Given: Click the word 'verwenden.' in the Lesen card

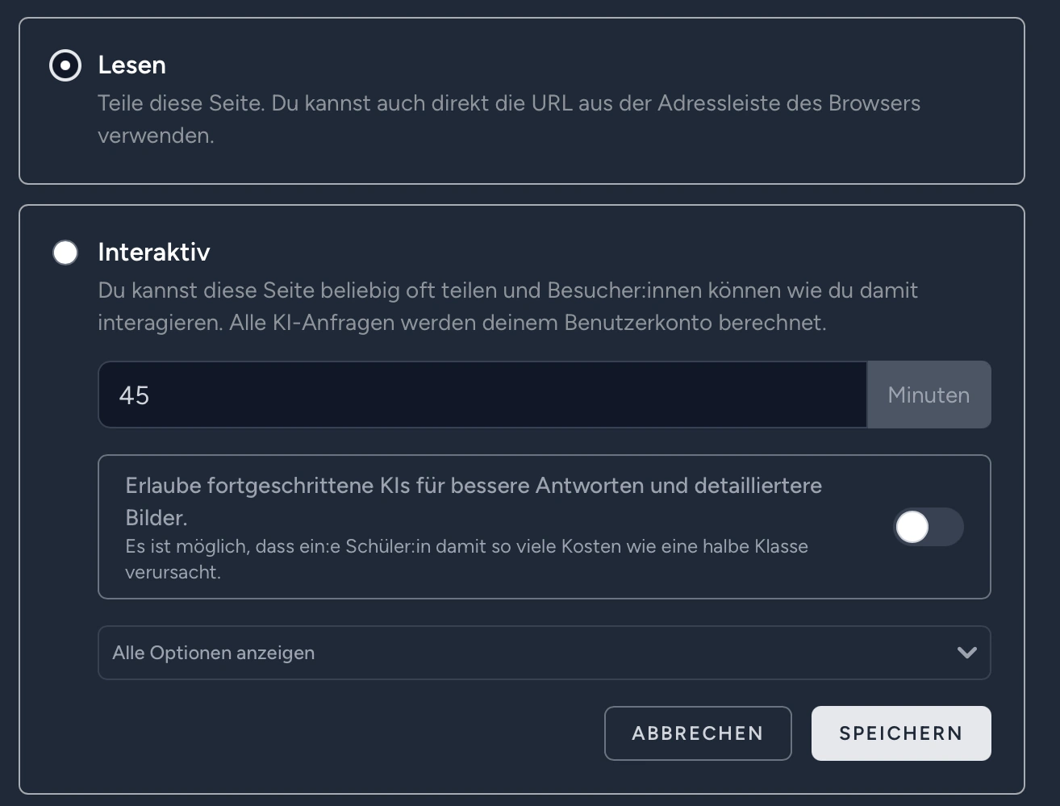Looking at the screenshot, I should 156,136.
